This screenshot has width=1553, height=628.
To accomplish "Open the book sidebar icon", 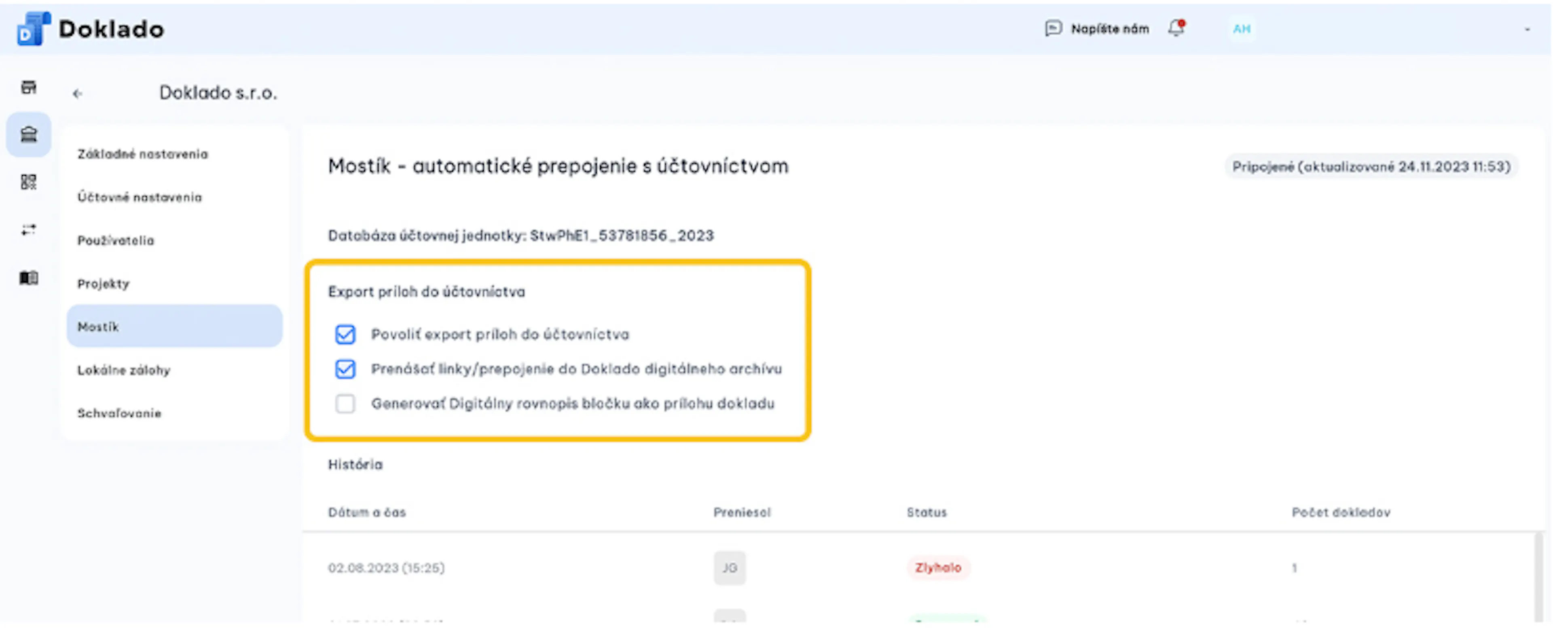I will (x=28, y=278).
